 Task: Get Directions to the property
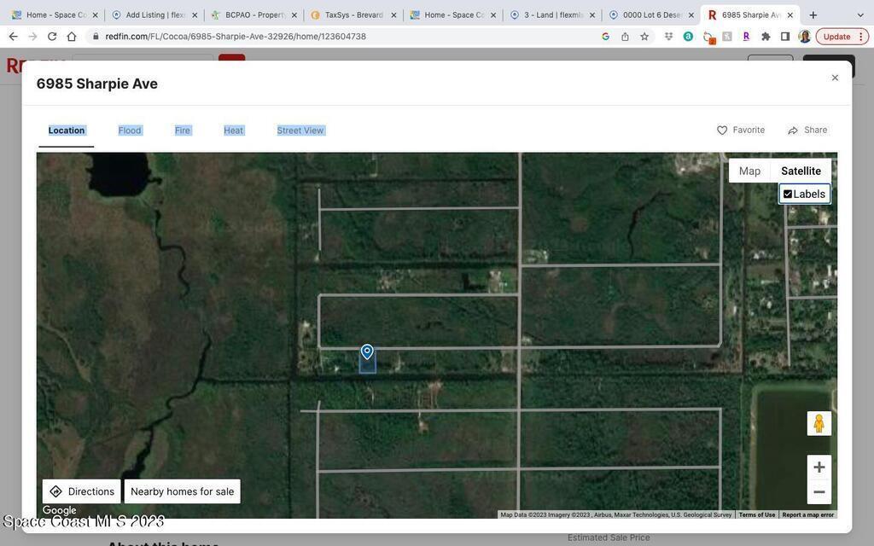tap(82, 491)
